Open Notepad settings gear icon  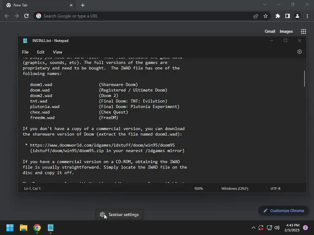pyautogui.click(x=299, y=52)
